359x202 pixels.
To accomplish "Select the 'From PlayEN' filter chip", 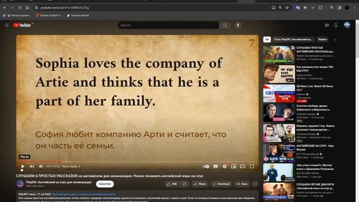I will pos(293,39).
